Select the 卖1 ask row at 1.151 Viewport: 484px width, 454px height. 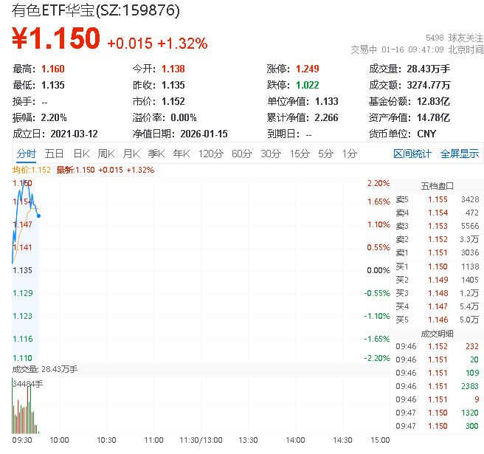click(436, 252)
